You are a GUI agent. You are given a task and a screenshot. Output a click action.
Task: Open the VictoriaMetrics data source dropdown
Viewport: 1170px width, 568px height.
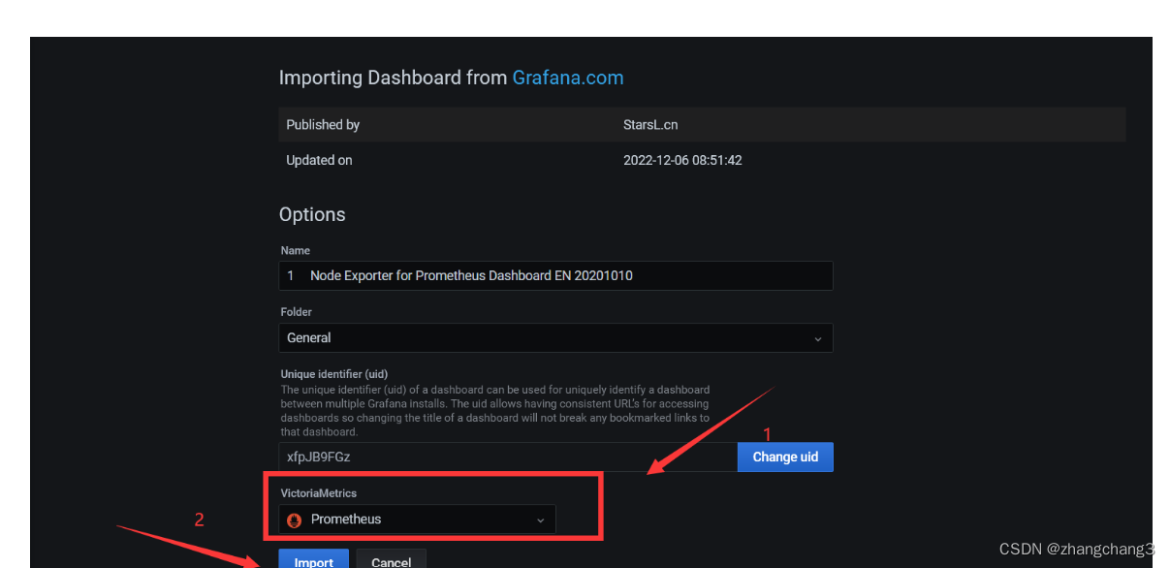coord(418,519)
